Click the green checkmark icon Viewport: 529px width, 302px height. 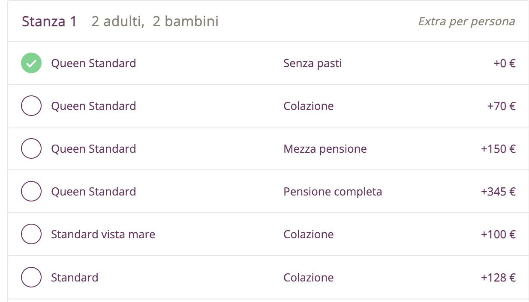(x=31, y=63)
